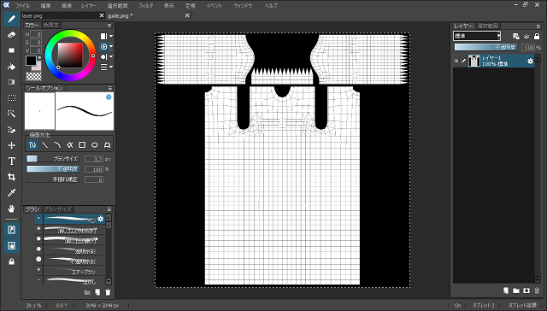Select the Gradient tool
The image size is (547, 311).
11,82
